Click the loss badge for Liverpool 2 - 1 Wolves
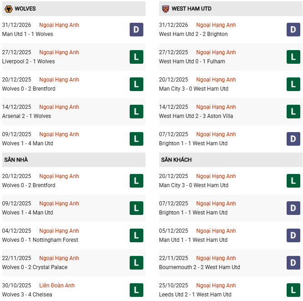This screenshot has height=301, width=303. (x=136, y=57)
